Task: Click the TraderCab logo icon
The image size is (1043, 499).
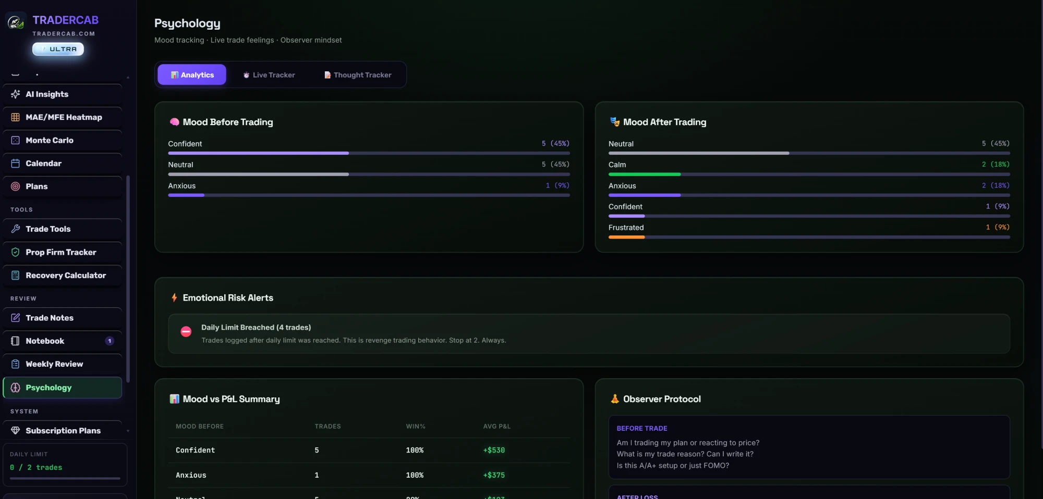Action: pos(16,22)
